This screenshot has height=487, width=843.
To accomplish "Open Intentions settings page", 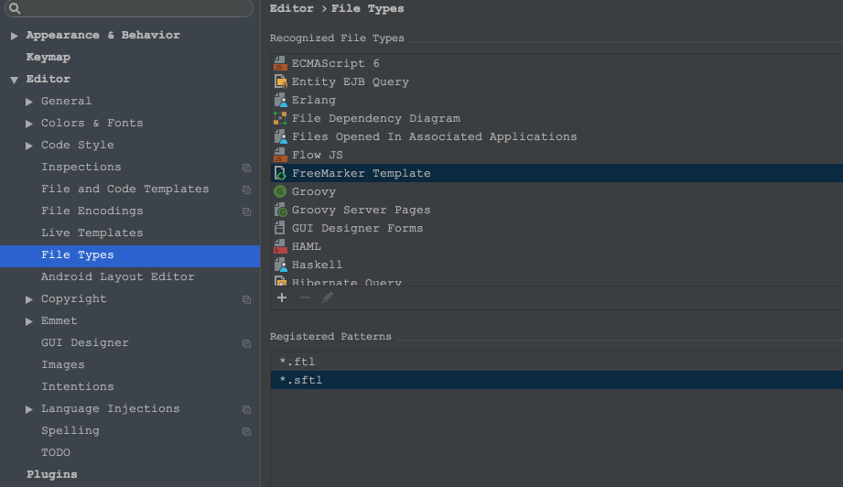I will pos(78,386).
